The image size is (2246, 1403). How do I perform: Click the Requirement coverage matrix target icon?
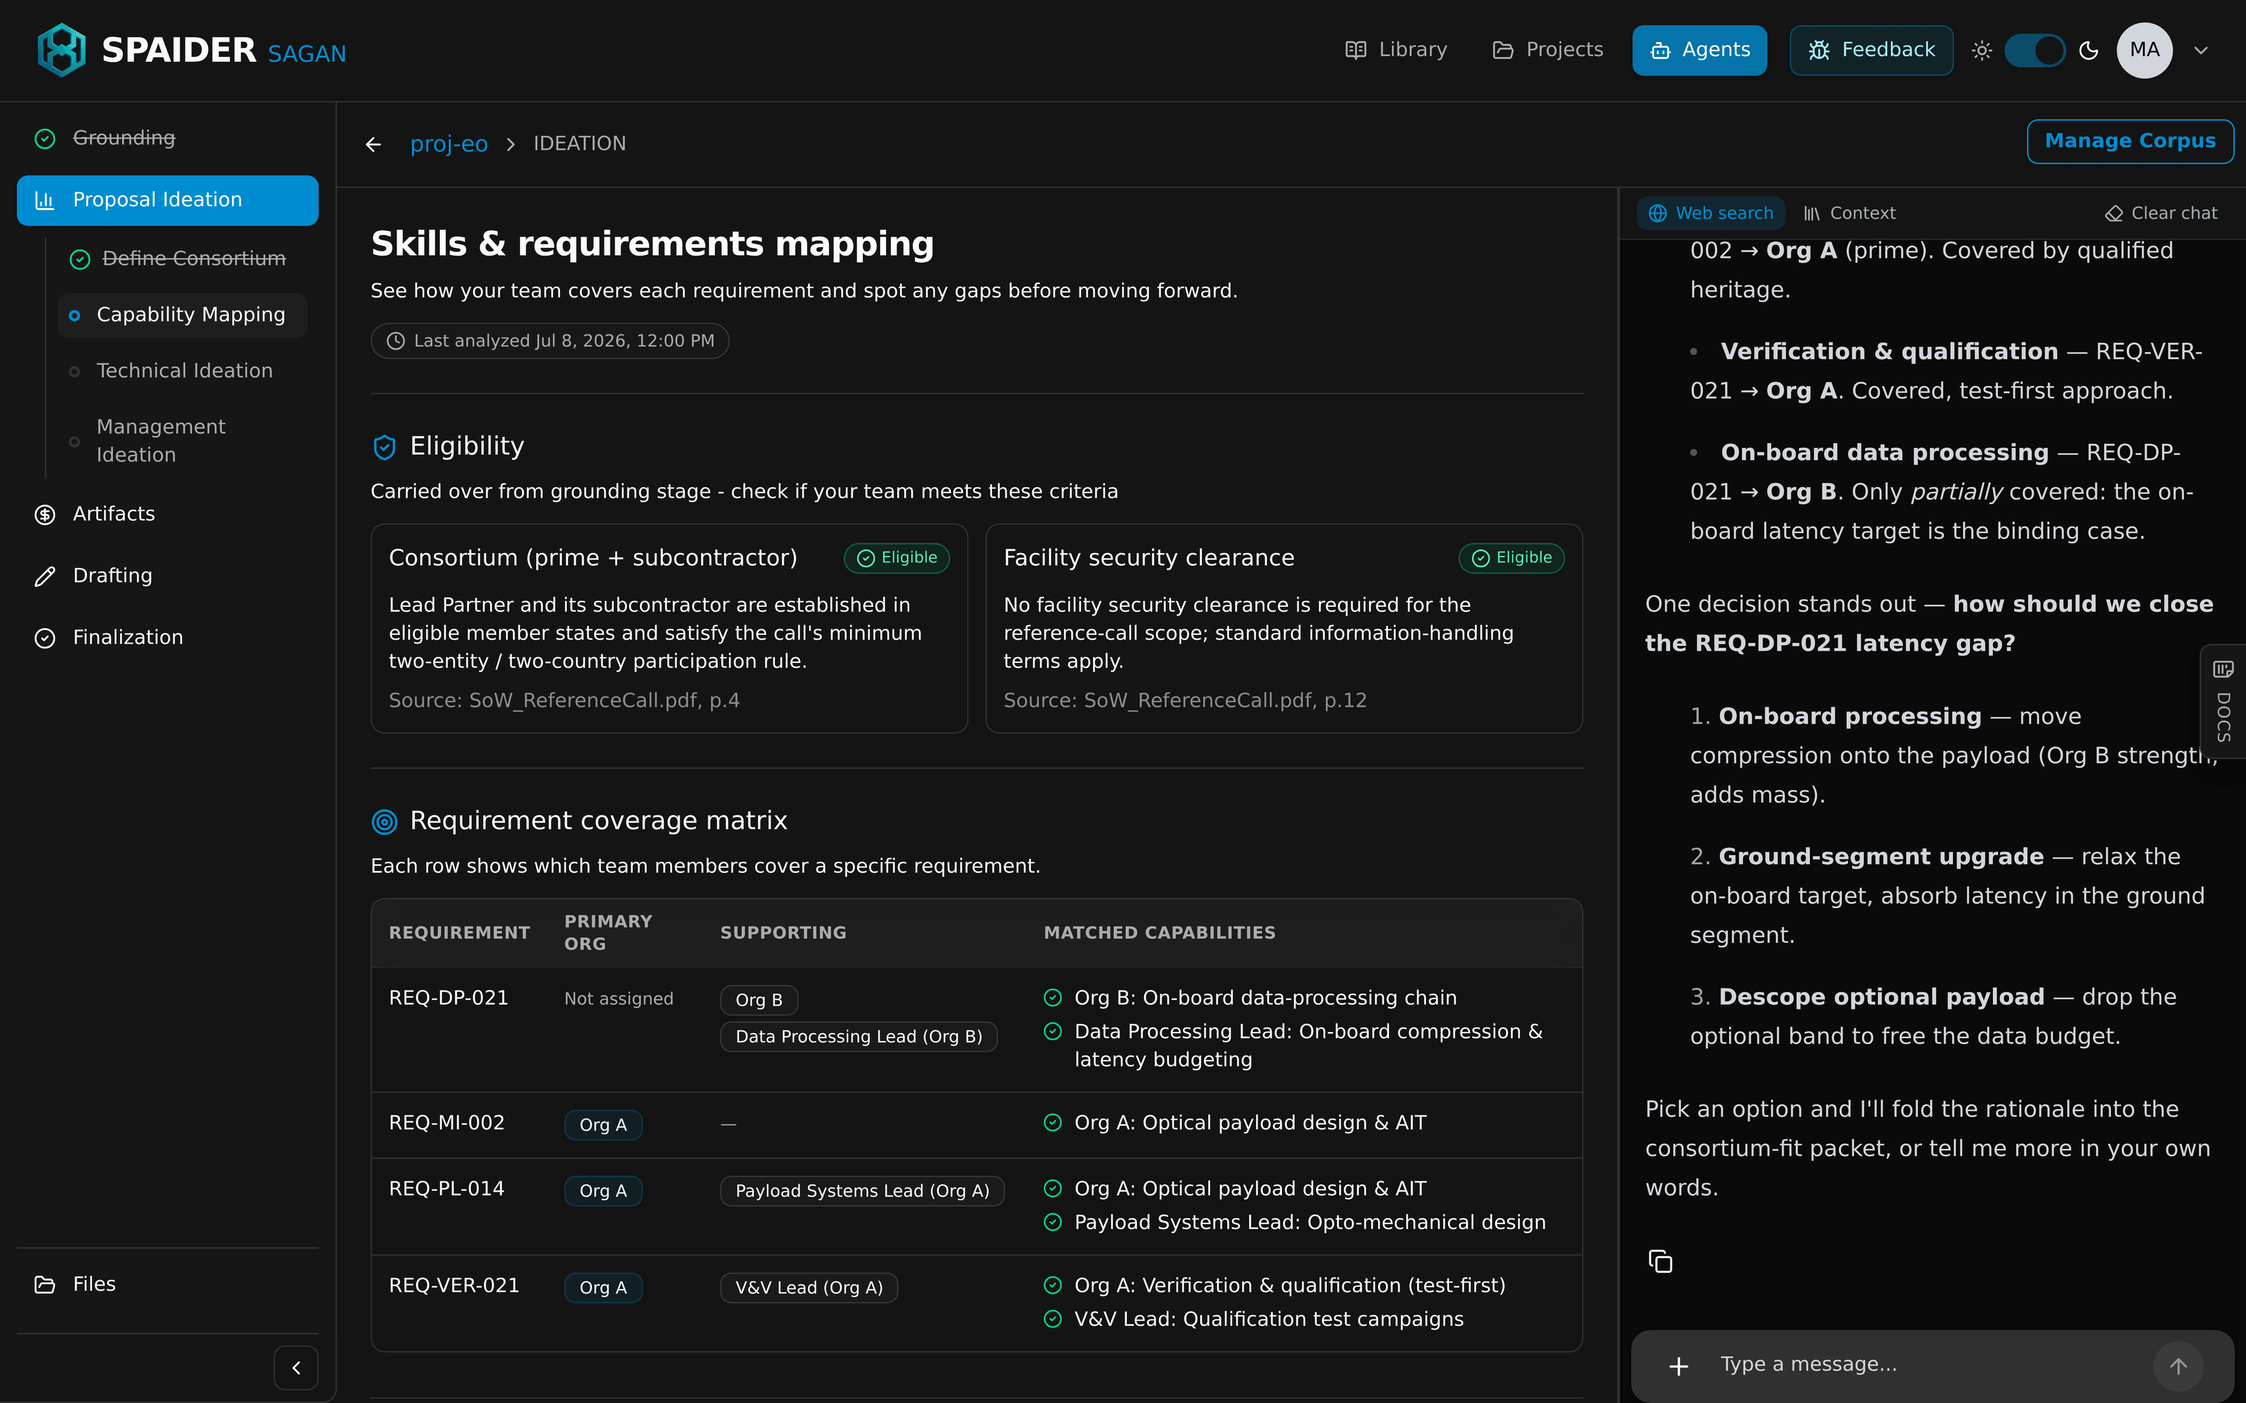click(x=384, y=821)
